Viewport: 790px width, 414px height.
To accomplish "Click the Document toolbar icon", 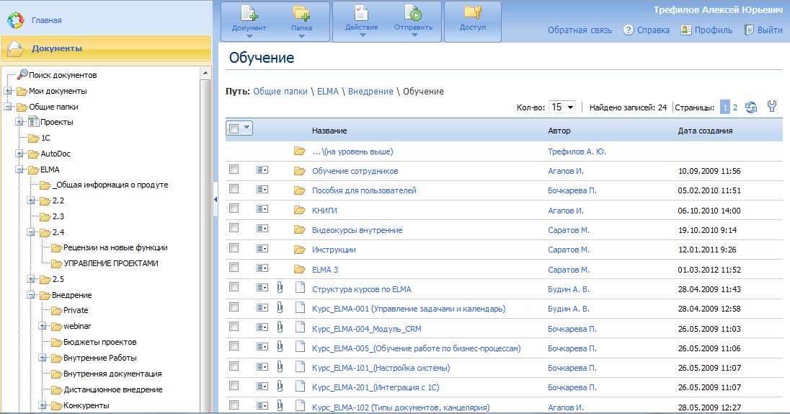I will pyautogui.click(x=249, y=13).
